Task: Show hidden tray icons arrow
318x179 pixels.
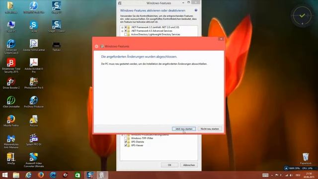Action: pos(272,175)
